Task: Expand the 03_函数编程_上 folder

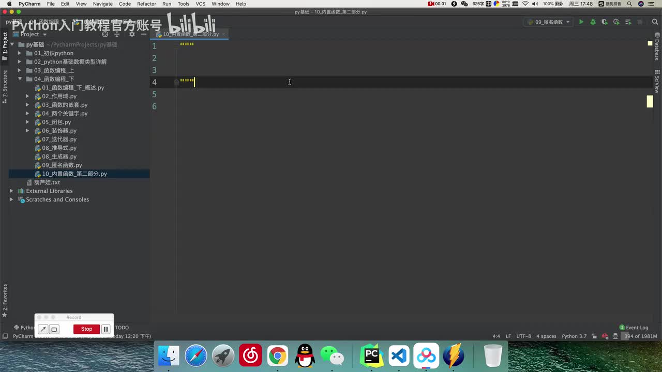Action: click(20, 70)
